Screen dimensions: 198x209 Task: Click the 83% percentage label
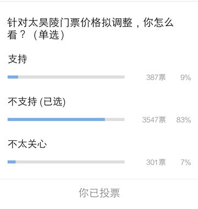[184, 120]
